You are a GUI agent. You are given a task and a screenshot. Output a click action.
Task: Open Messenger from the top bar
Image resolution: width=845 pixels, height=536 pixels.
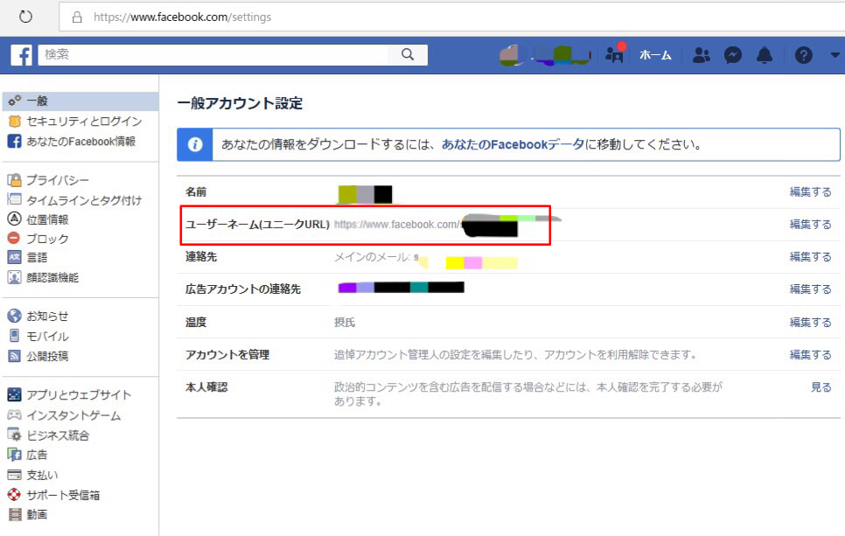pos(731,54)
